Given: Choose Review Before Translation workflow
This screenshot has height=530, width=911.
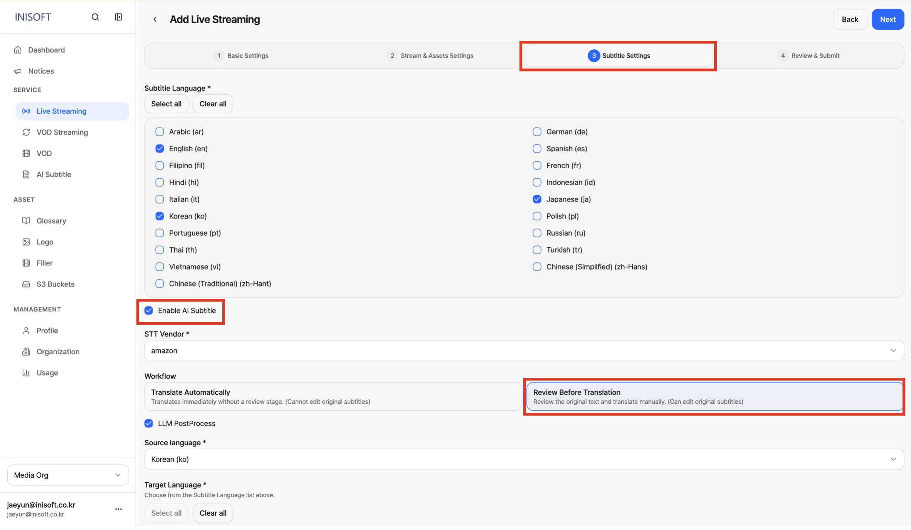Looking at the screenshot, I should pyautogui.click(x=715, y=396).
